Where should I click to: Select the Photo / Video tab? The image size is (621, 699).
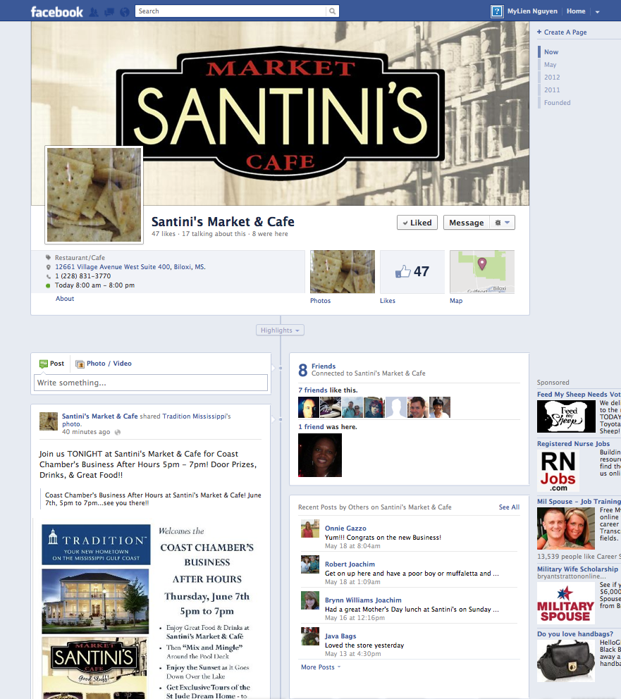(104, 364)
